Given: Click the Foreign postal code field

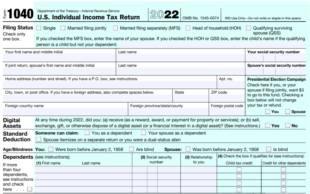Looking at the screenshot, I should tap(227, 112).
